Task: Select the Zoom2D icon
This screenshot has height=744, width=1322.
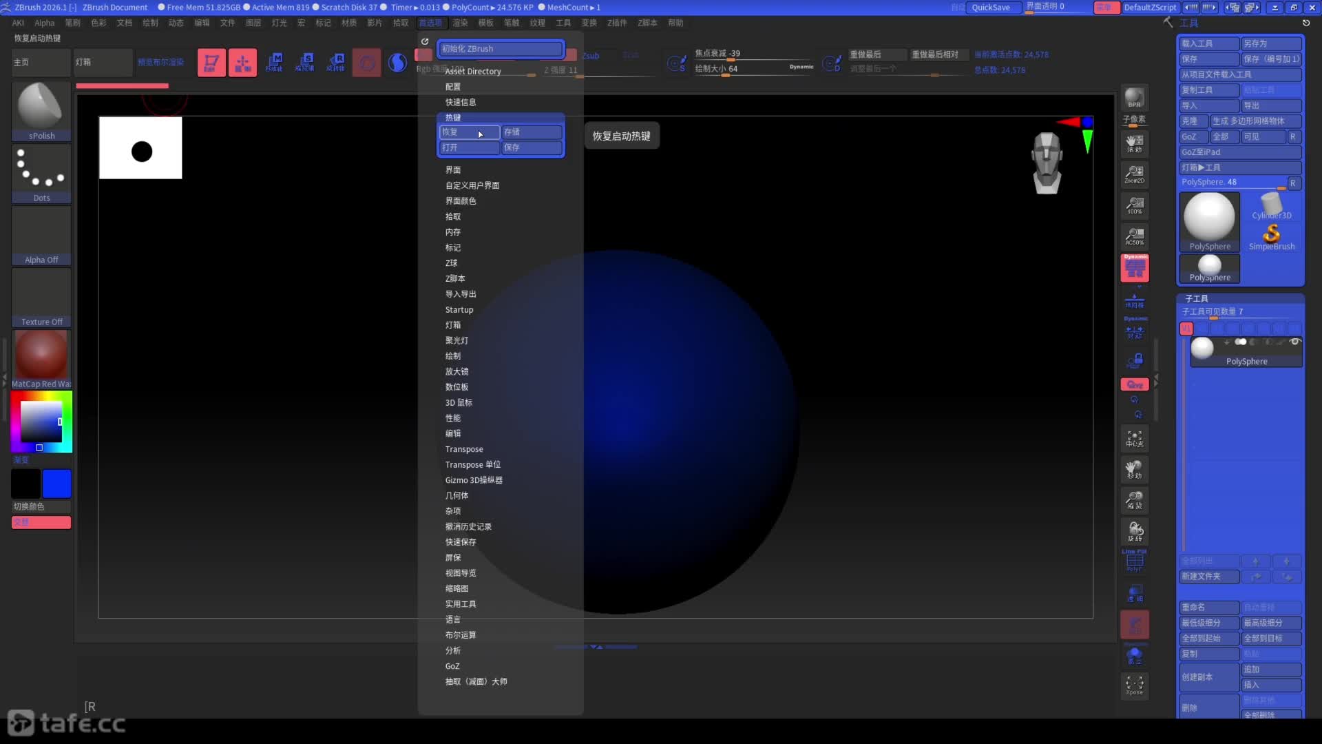Action: 1134,174
